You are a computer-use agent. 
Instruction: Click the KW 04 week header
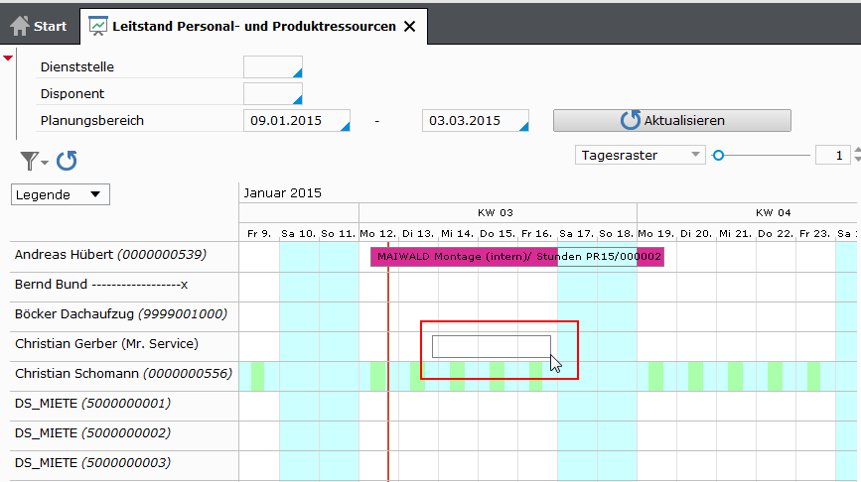(x=773, y=212)
